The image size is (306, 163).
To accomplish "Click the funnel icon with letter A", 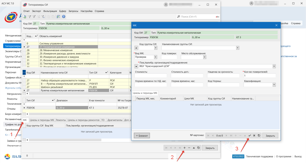I will pyautogui.click(x=43, y=17).
